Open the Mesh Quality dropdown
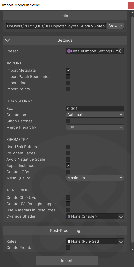 [x=95, y=178]
